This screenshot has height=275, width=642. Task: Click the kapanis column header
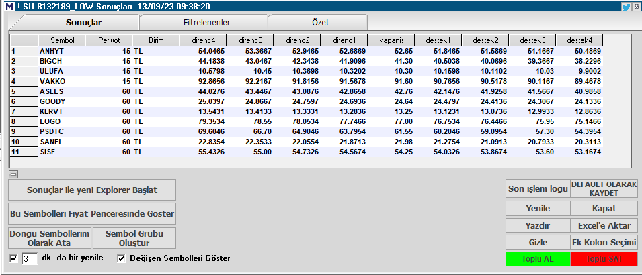[x=391, y=40]
